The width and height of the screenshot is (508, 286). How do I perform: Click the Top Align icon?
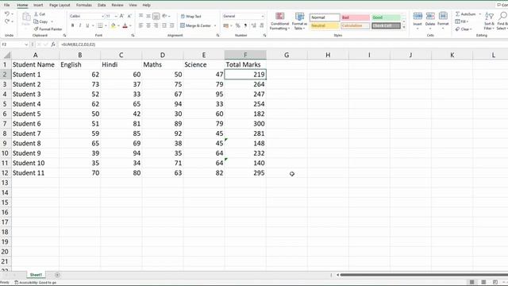tap(141, 16)
